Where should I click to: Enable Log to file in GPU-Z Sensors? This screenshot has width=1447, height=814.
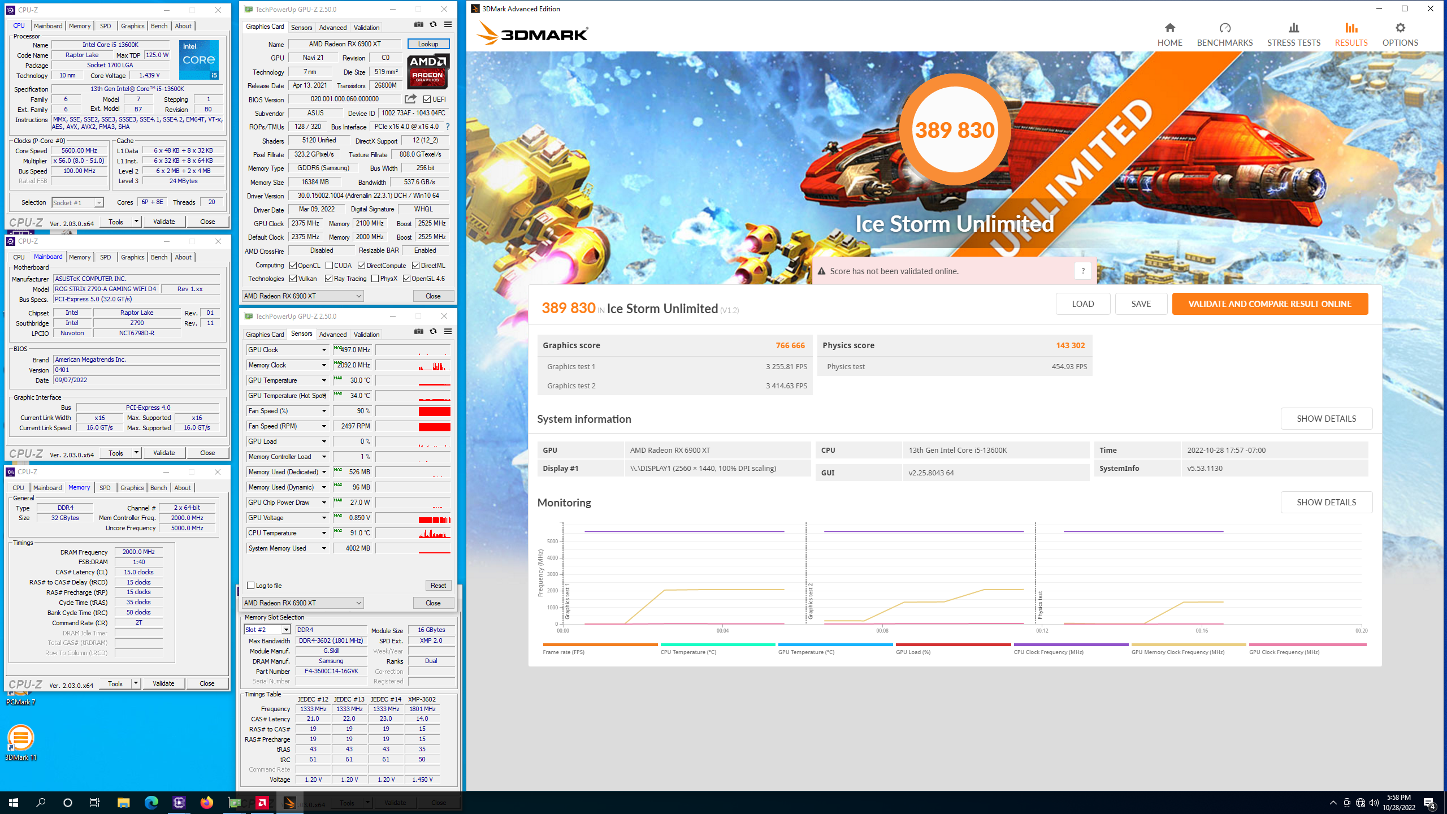tap(250, 585)
